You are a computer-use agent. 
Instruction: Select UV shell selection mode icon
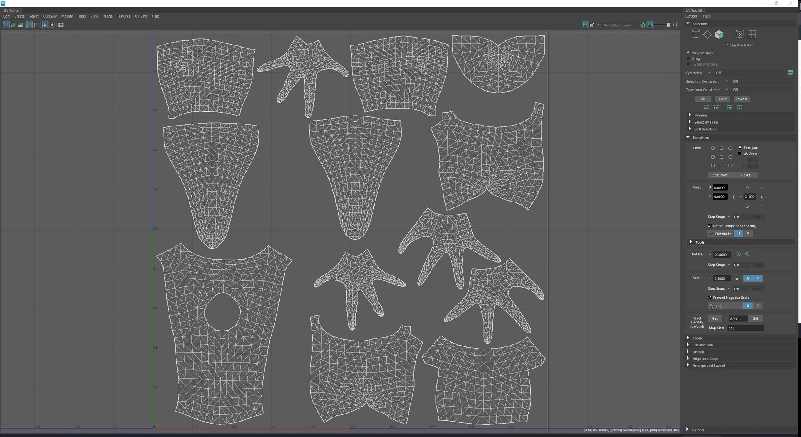[740, 35]
